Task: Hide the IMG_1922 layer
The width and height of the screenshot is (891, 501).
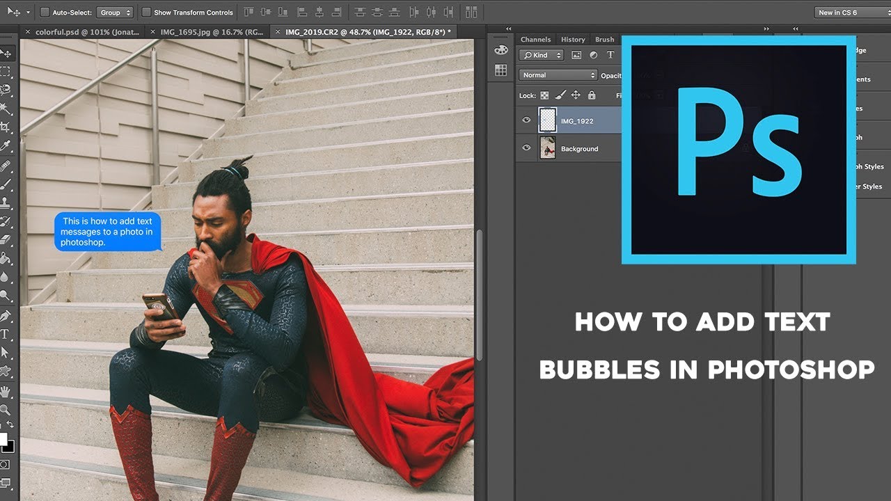Action: coord(526,120)
